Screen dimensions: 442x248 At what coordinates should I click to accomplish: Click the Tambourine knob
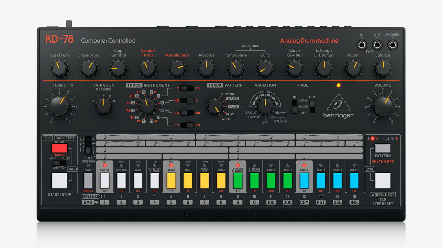tap(236, 68)
